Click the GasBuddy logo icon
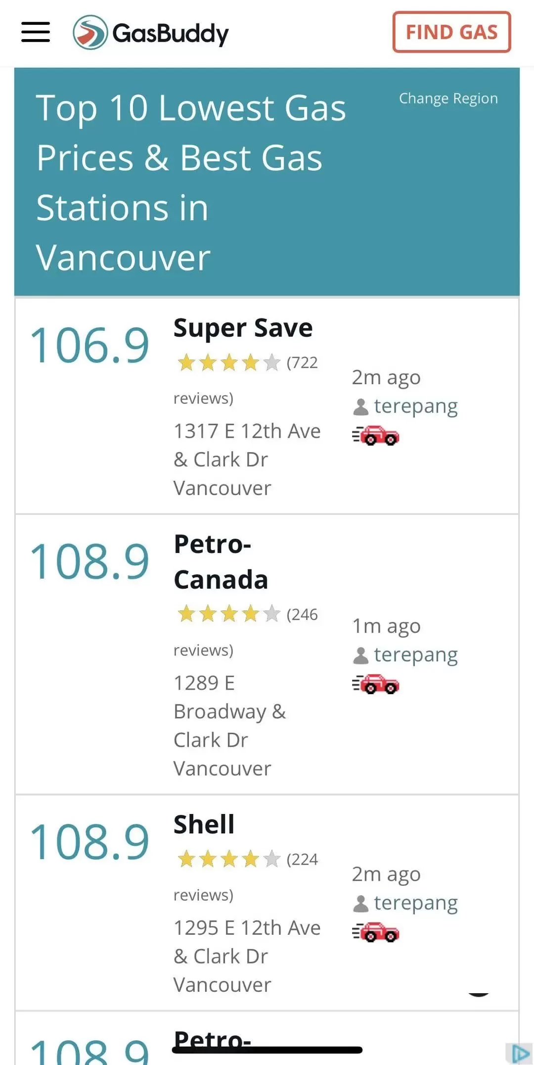Viewport: 534px width, 1065px height. coord(90,33)
